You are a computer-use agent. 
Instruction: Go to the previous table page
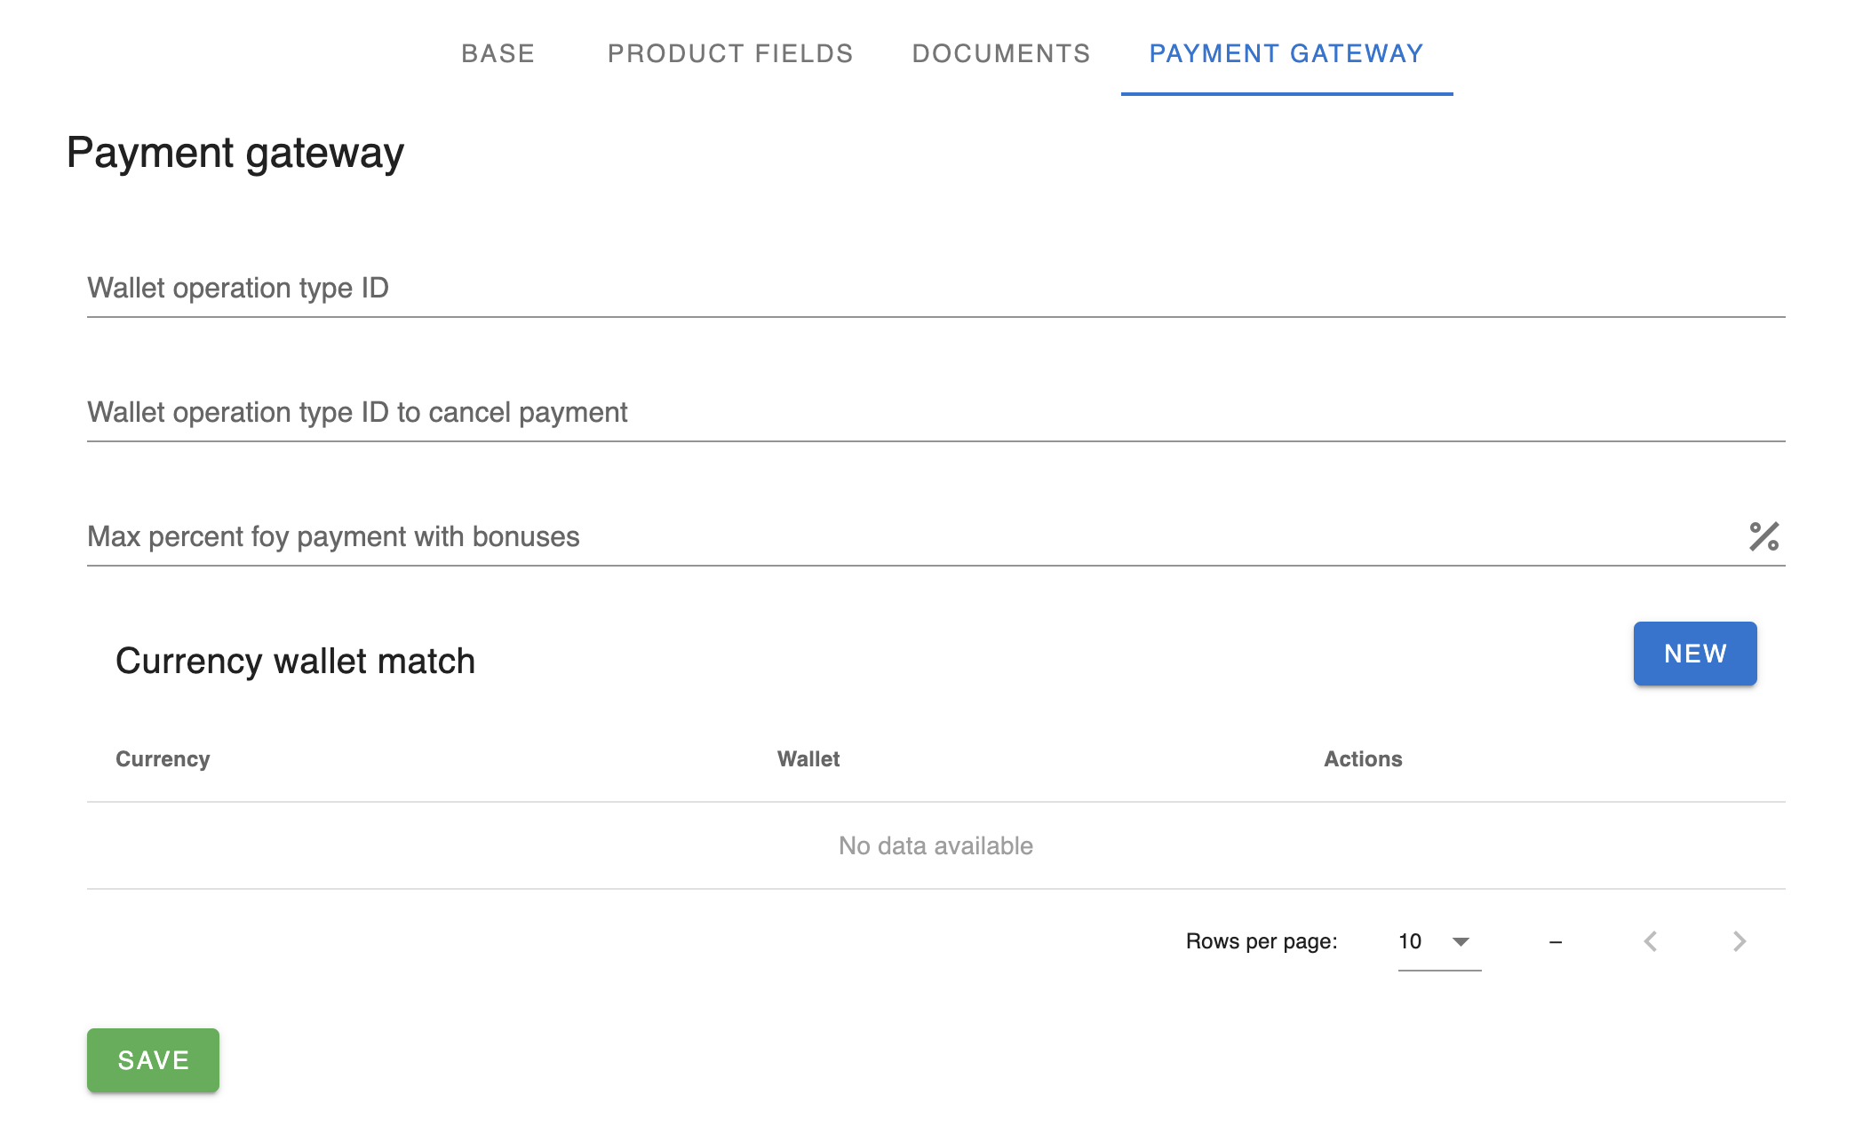(1651, 941)
